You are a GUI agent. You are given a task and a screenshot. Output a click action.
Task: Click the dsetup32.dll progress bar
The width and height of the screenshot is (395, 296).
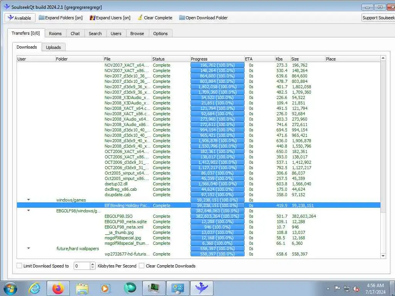[218, 184]
